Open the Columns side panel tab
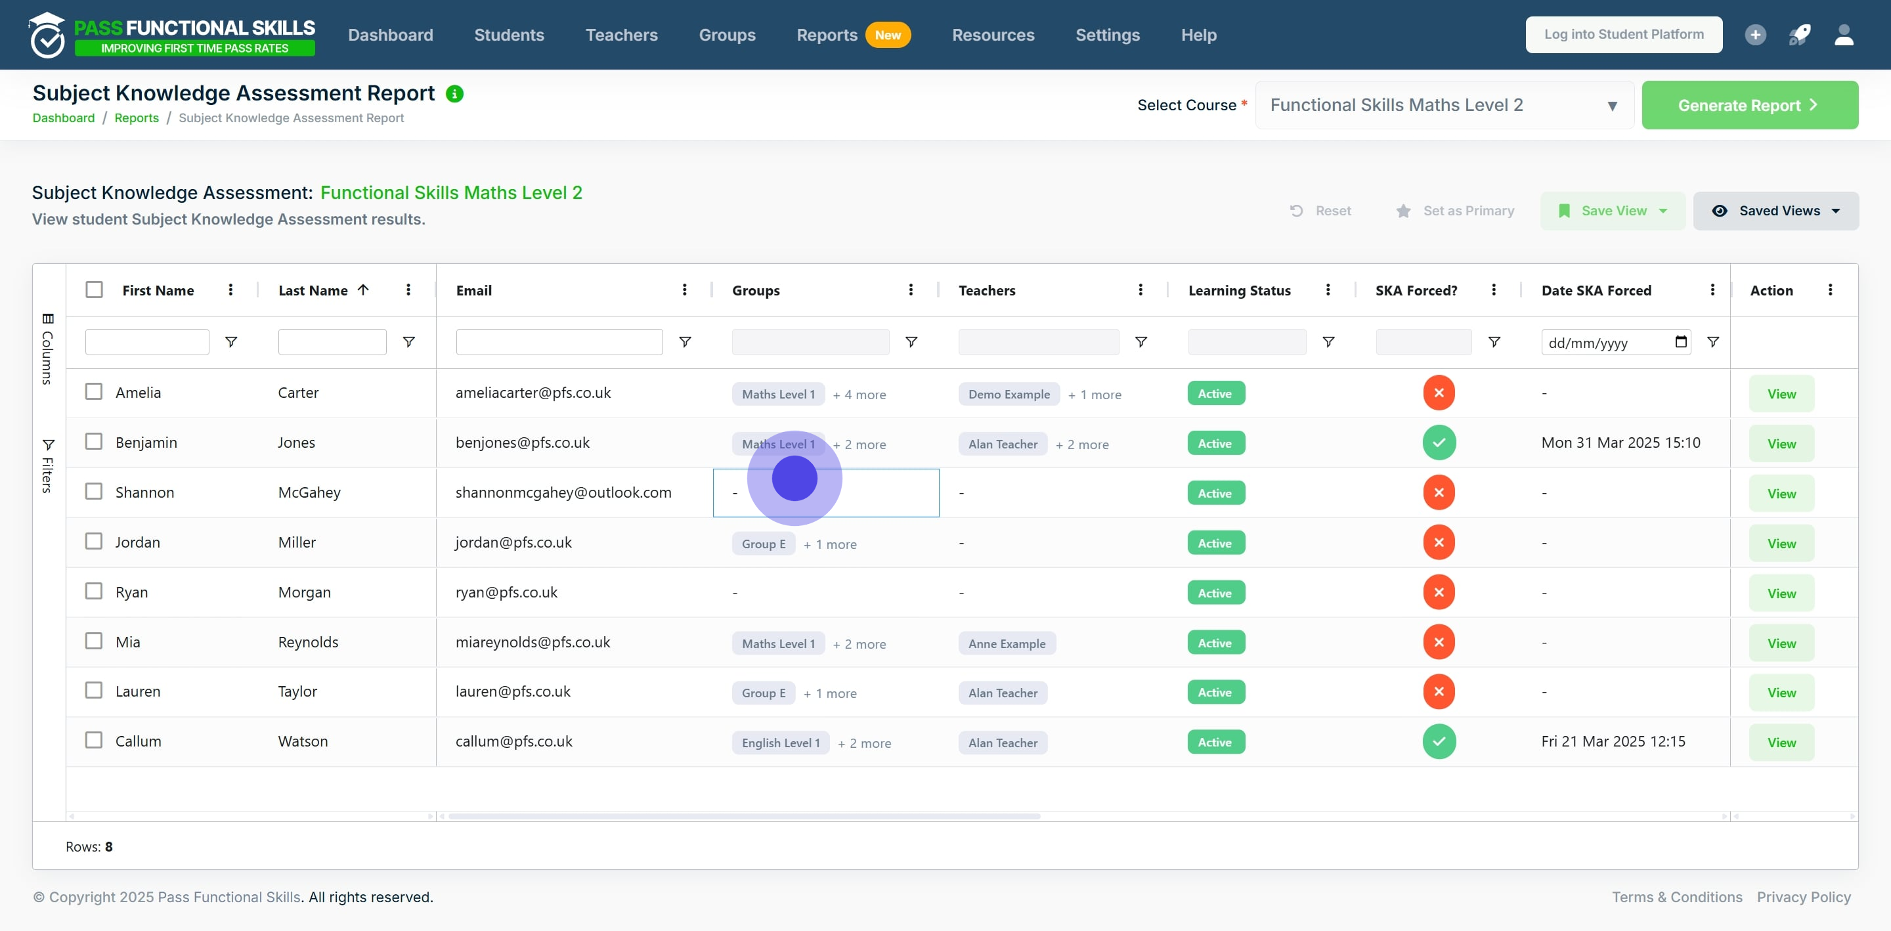Image resolution: width=1891 pixels, height=931 pixels. [48, 349]
